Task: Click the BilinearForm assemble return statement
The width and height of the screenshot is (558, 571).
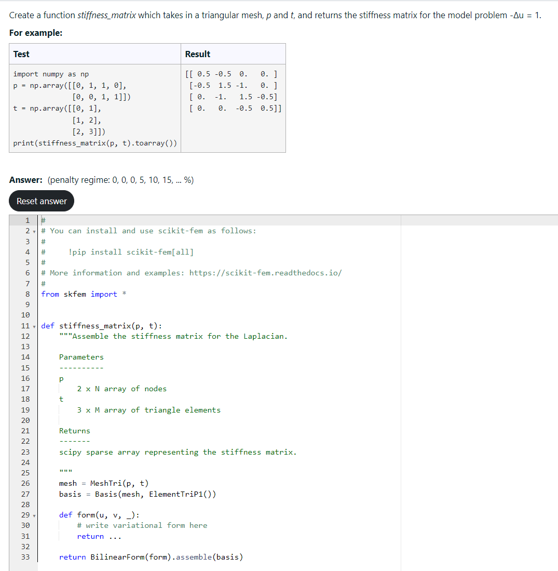Action: click(x=152, y=556)
